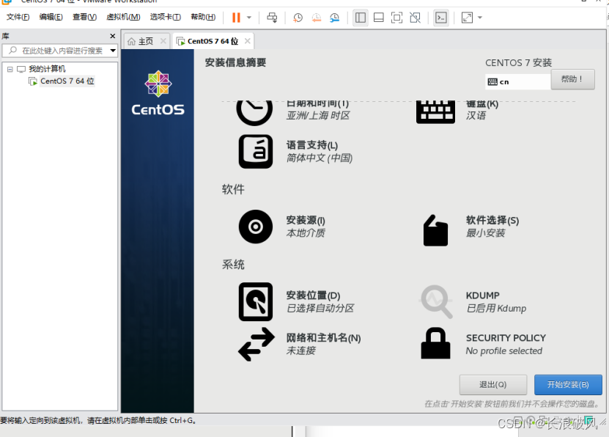
Task: Revert to the previous snapshot
Action: [x=317, y=18]
